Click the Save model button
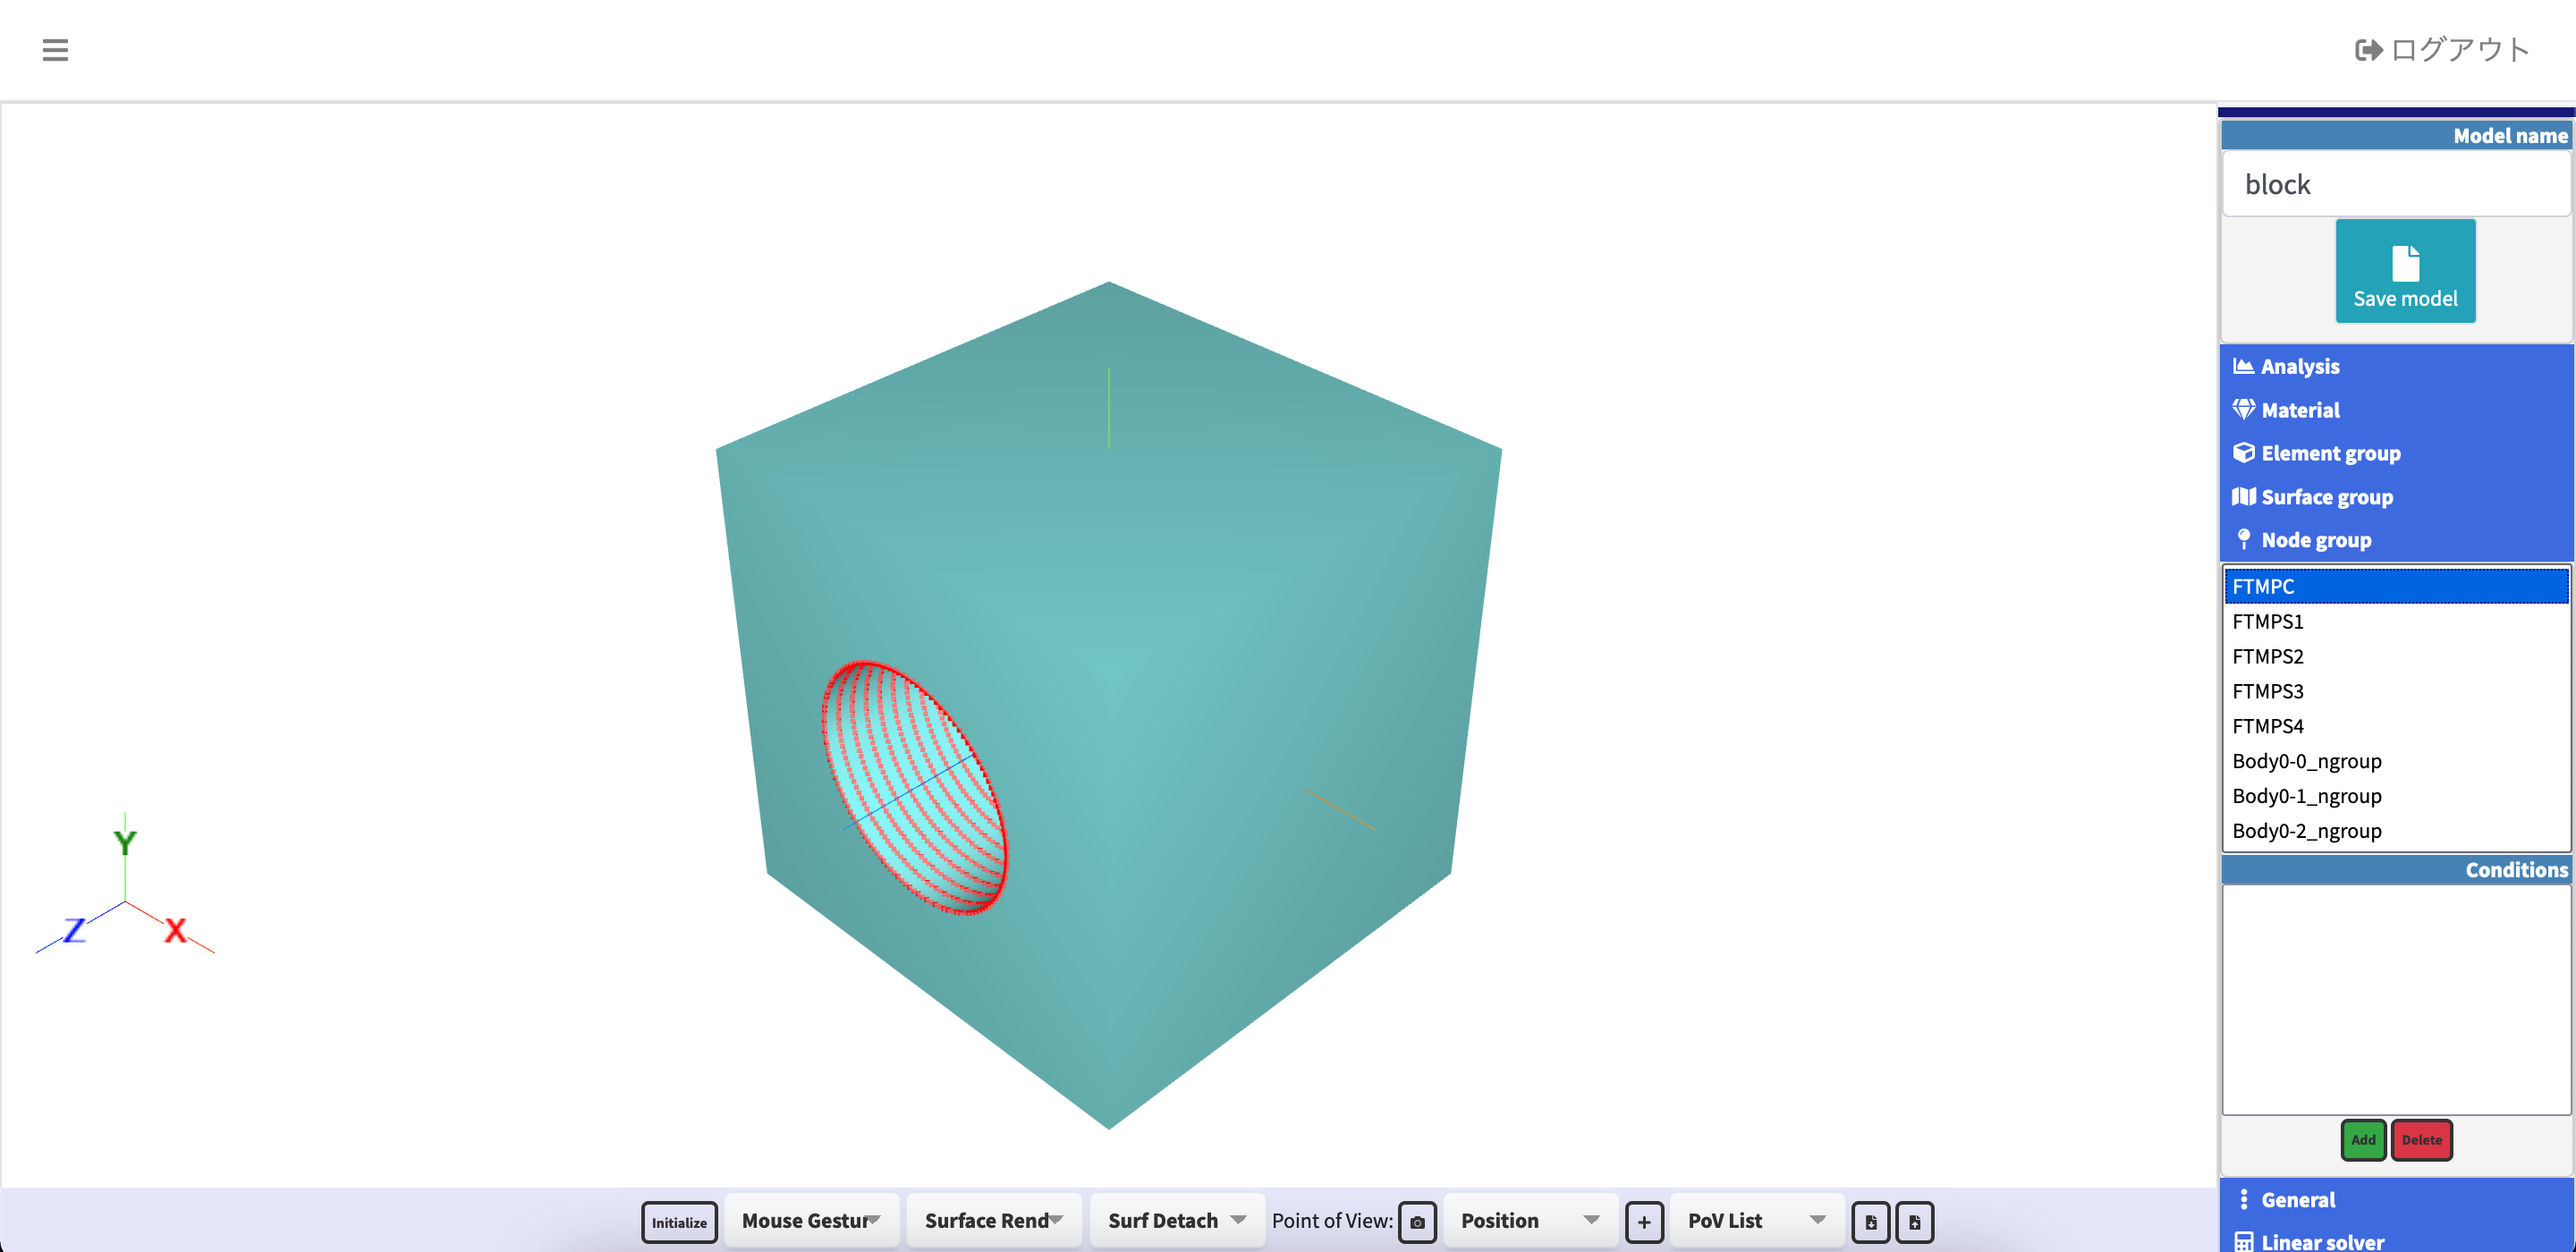 click(2404, 271)
